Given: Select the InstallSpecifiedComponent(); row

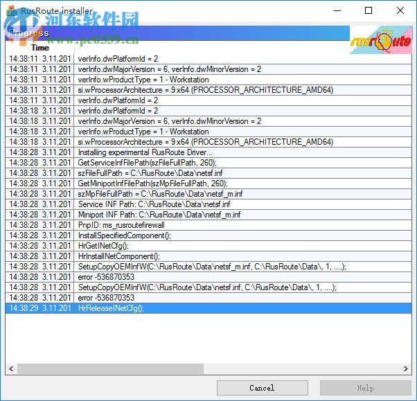Looking at the screenshot, I should [x=208, y=235].
